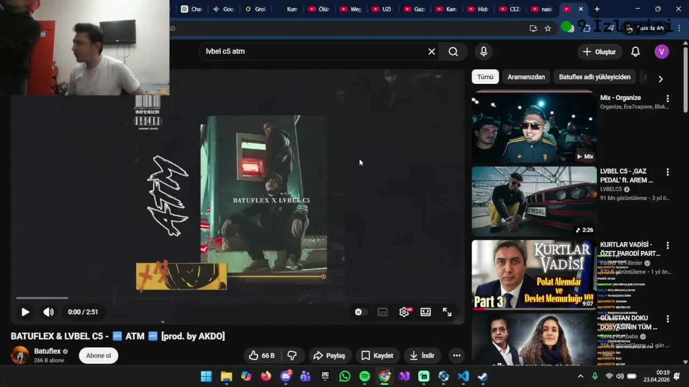Viewport: 689px width, 387px height.
Task: Open Windows Start menu
Action: [206, 376]
